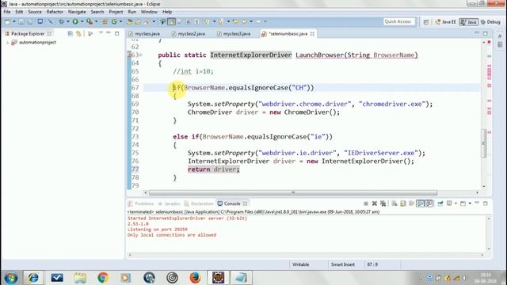Image resolution: width=507 pixels, height=285 pixels.
Task: Open the Package Explorer View Menu triangle
Action: pos(101,33)
